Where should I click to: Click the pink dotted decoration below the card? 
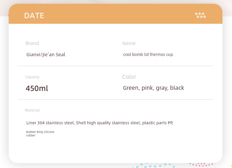[201, 165]
